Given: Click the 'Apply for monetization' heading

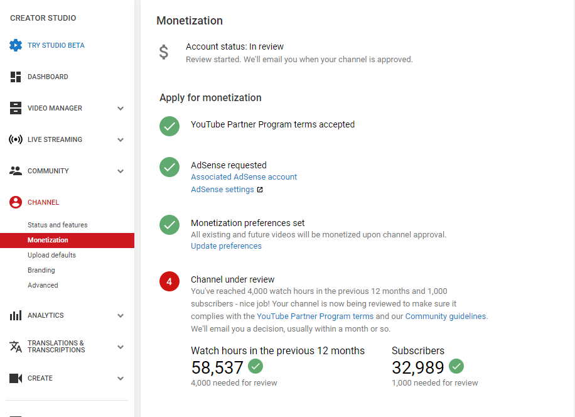Looking at the screenshot, I should (x=210, y=97).
